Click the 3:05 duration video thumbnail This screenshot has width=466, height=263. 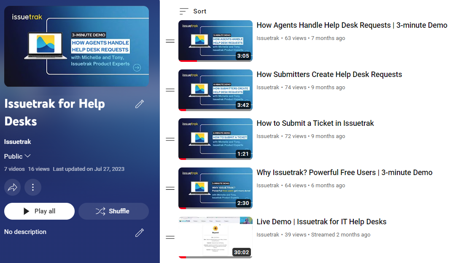[x=215, y=41]
